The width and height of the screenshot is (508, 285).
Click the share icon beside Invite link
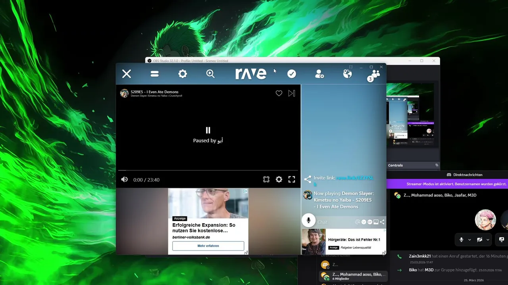(x=308, y=179)
